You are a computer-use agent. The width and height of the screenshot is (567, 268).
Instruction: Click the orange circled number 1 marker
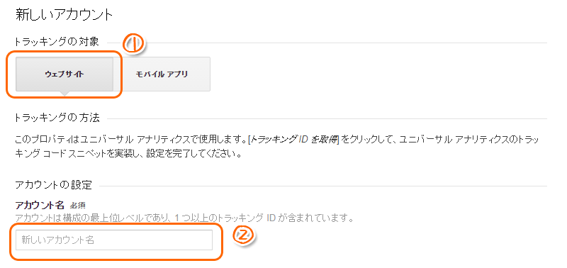point(134,44)
